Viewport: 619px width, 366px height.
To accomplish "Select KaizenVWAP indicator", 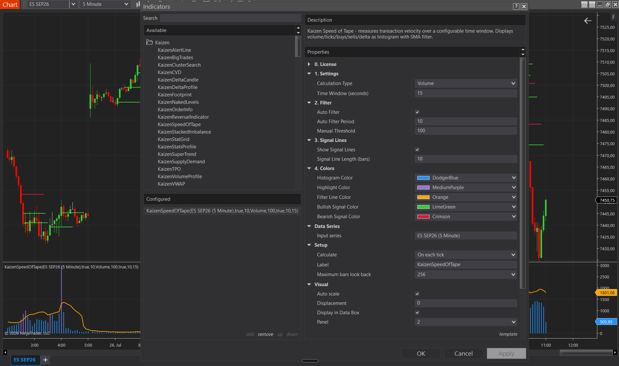I will tap(171, 184).
